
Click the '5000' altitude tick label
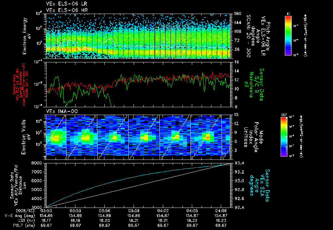[x=37, y=190]
